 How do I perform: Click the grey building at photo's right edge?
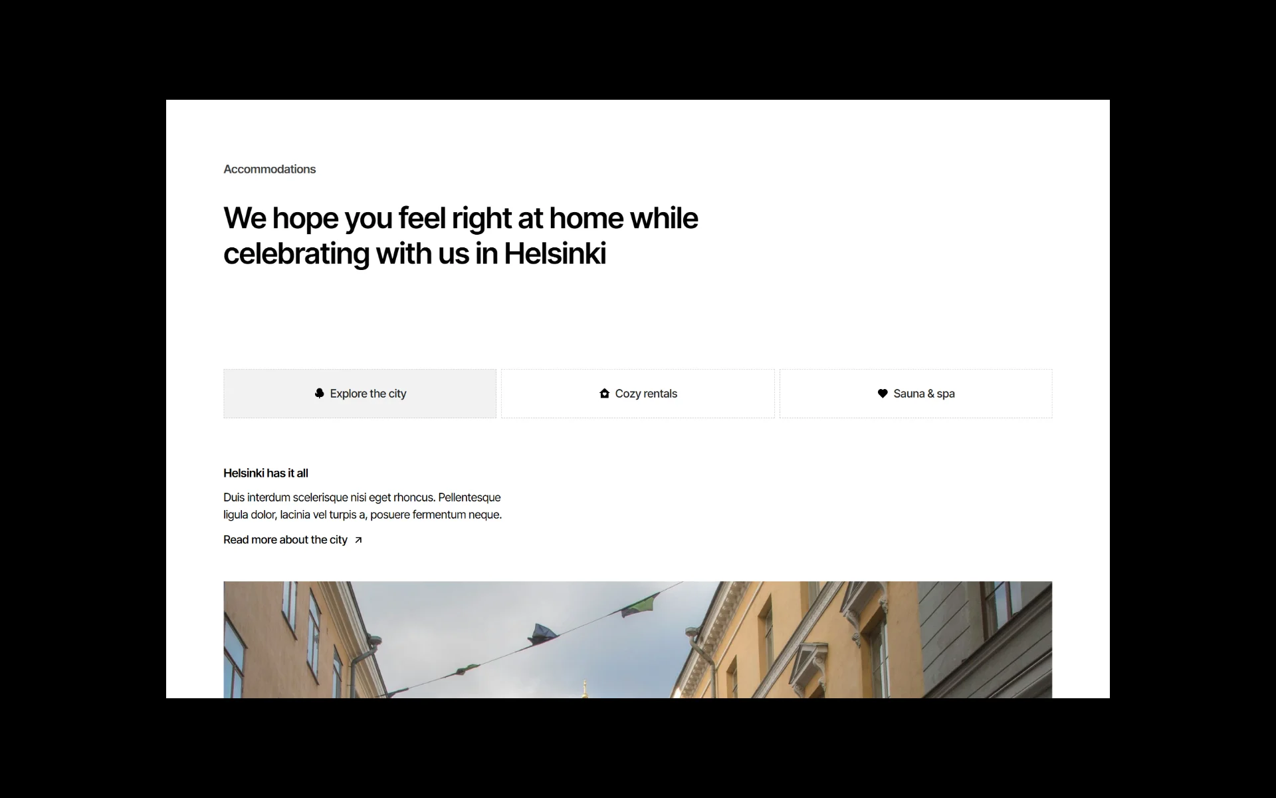986,640
